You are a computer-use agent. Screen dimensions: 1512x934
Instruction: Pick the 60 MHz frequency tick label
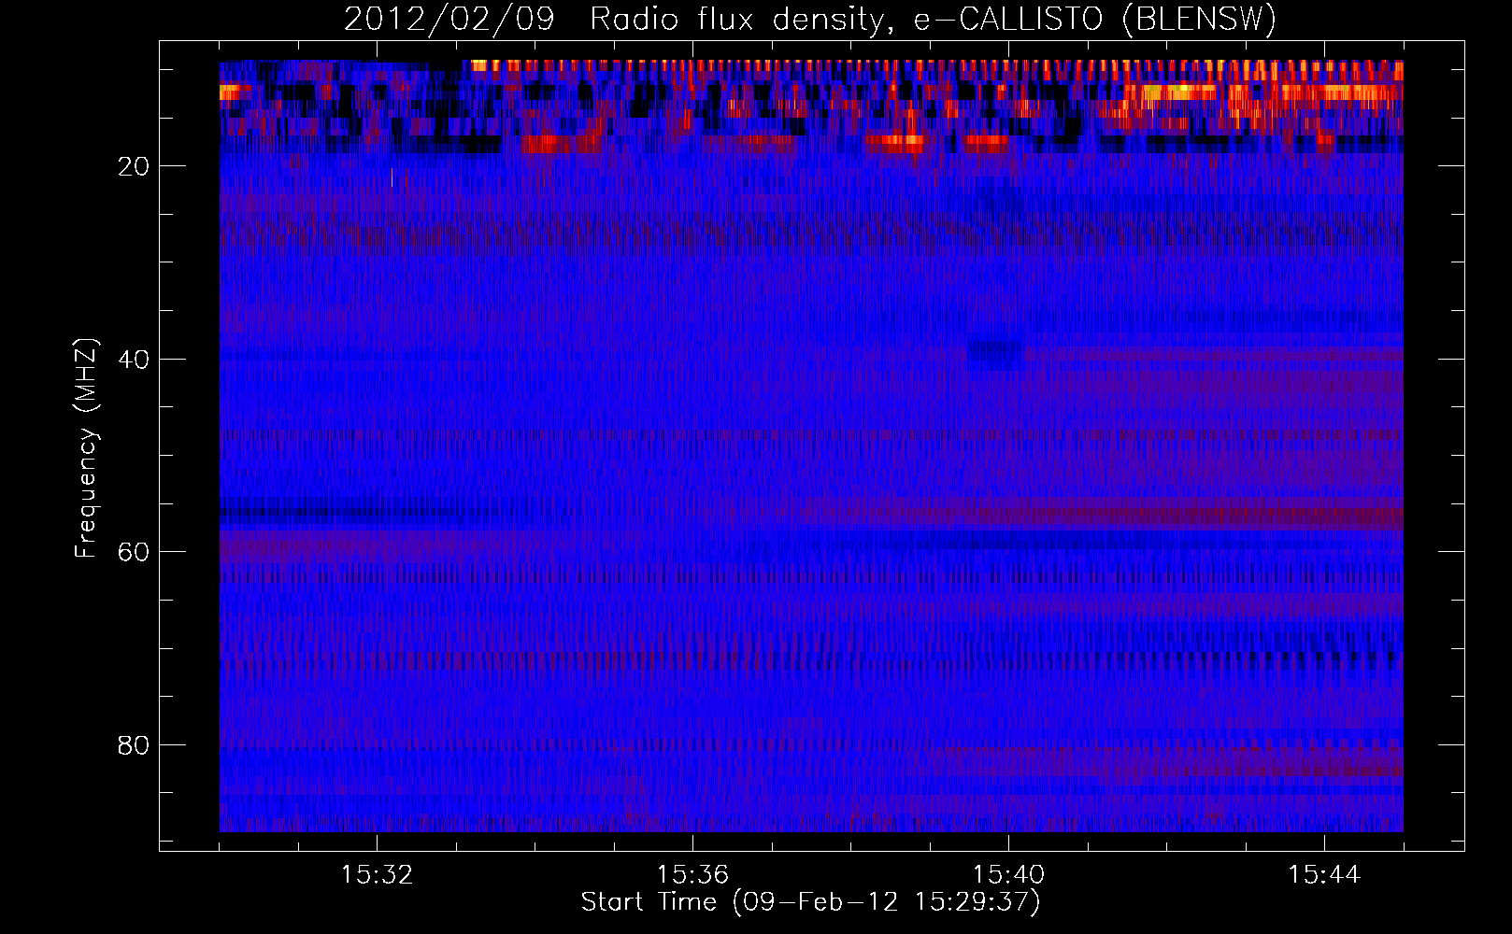135,552
